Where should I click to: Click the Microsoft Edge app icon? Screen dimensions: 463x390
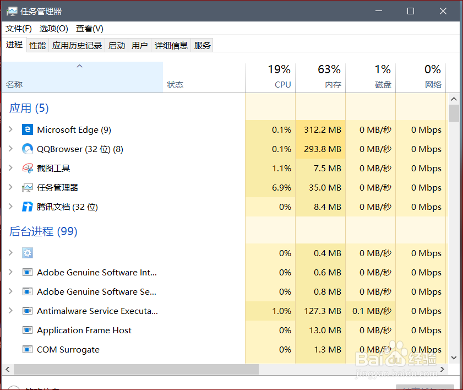pyautogui.click(x=28, y=129)
